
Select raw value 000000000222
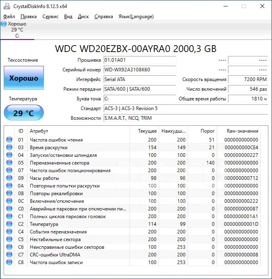pyautogui.click(x=241, y=201)
